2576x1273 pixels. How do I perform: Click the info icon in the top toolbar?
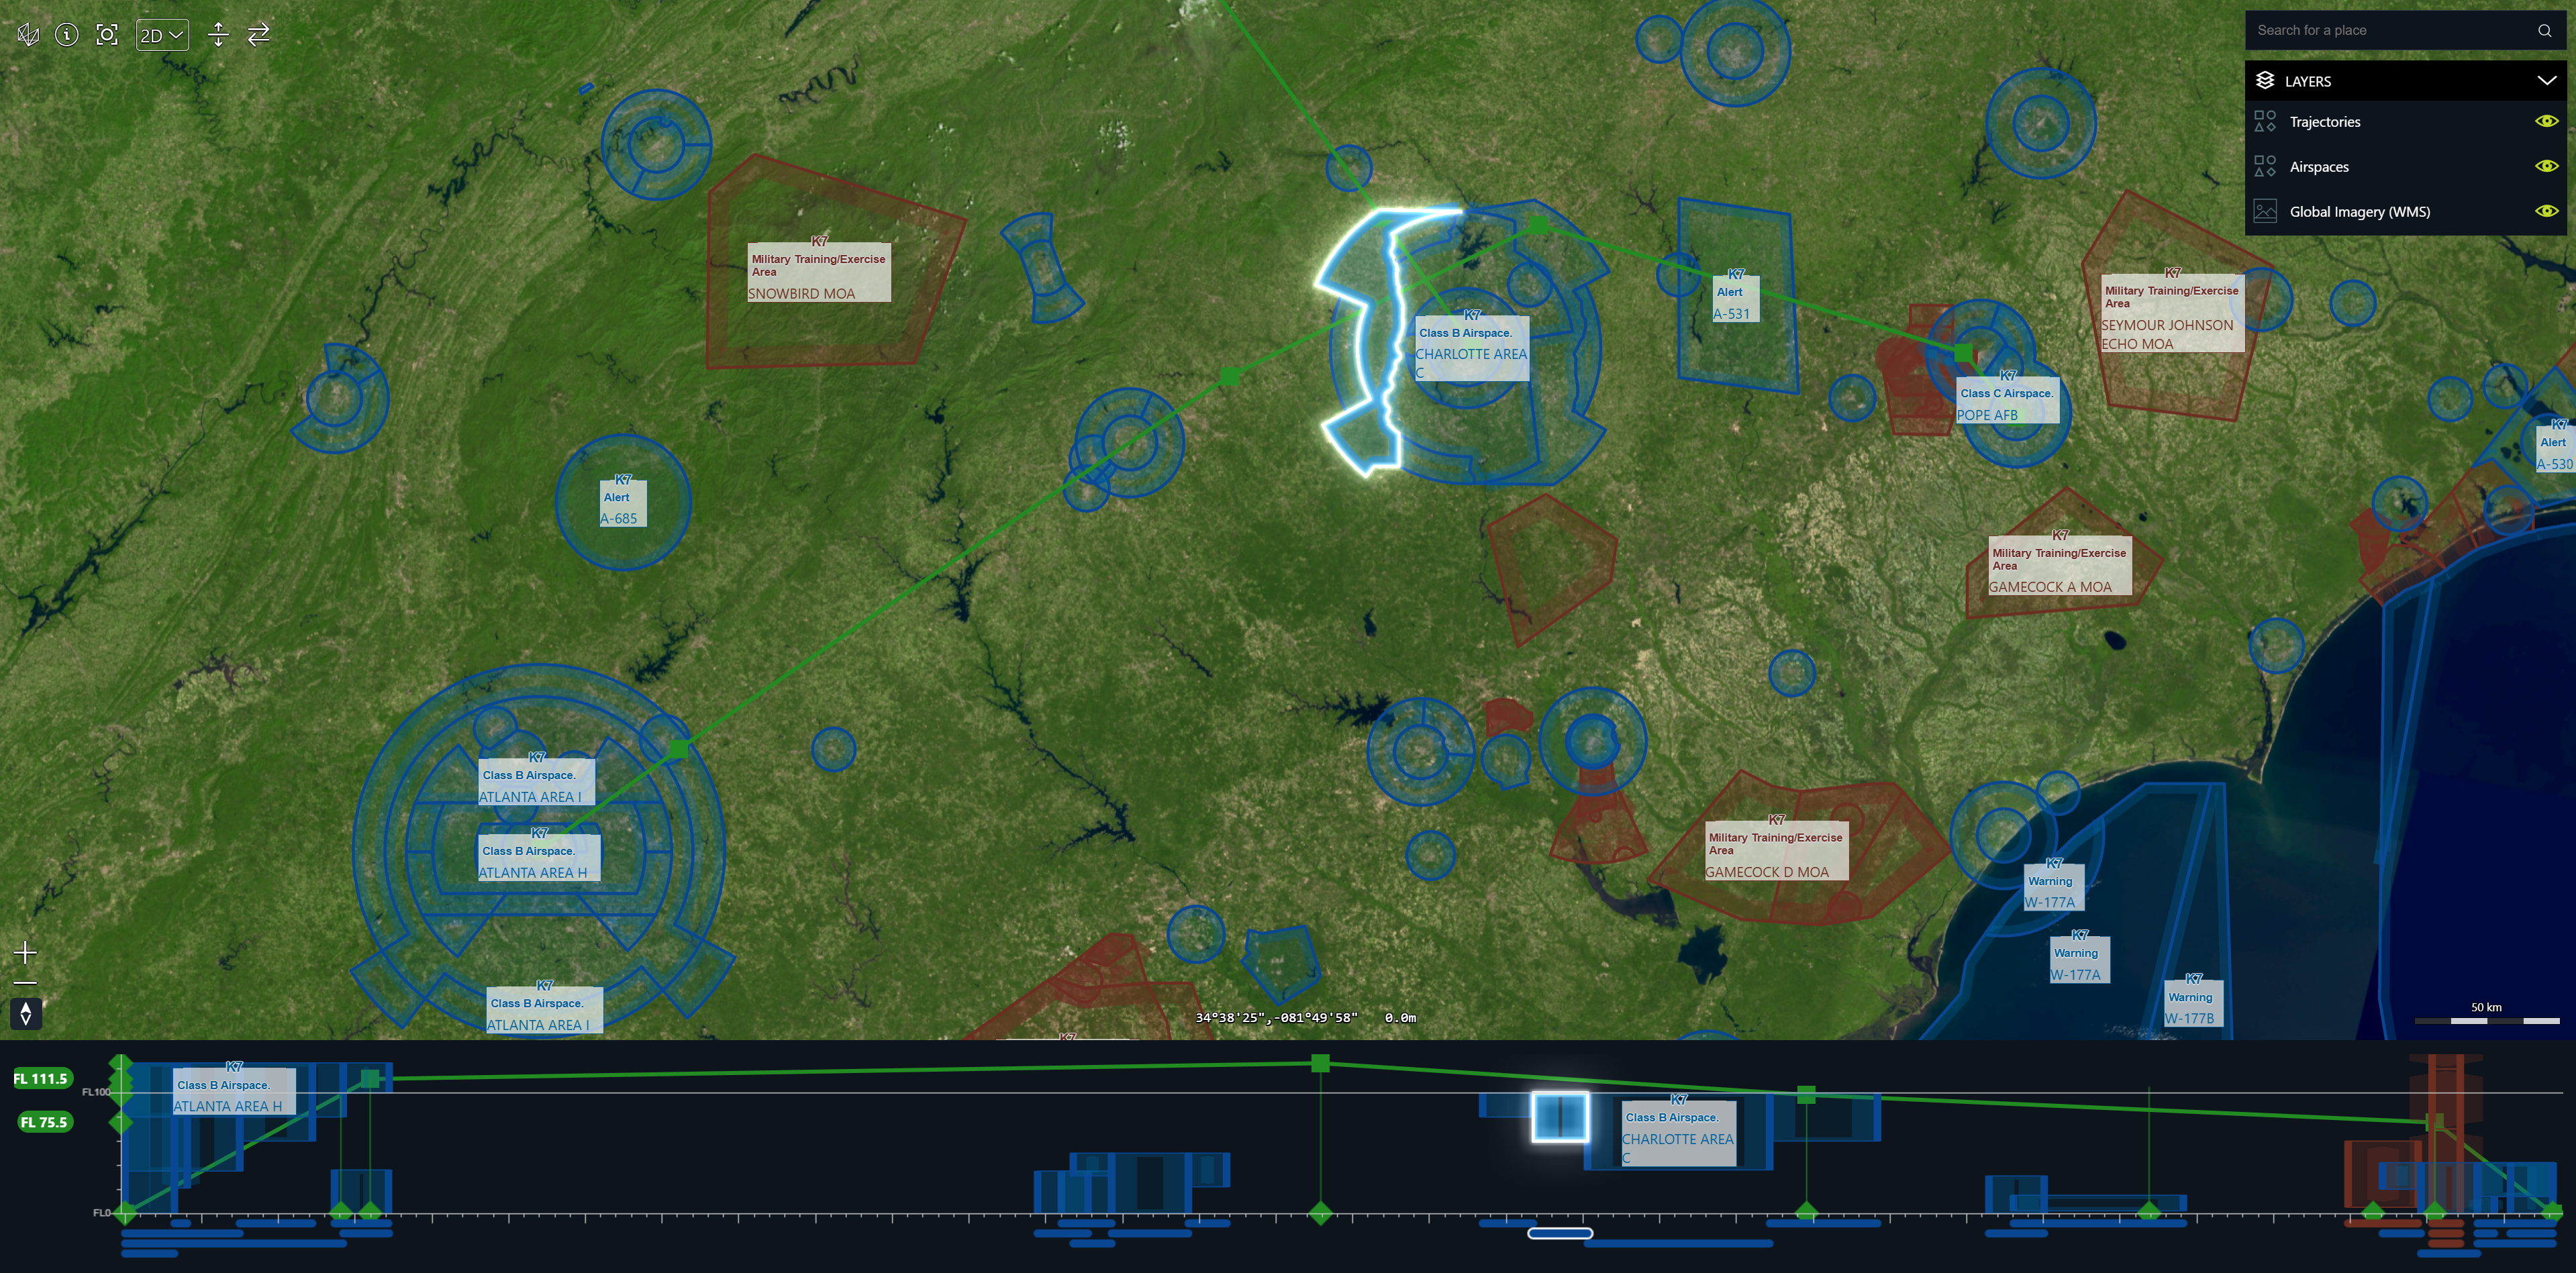pyautogui.click(x=67, y=34)
